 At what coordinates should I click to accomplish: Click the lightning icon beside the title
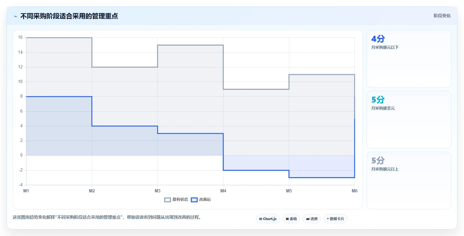tap(15, 16)
